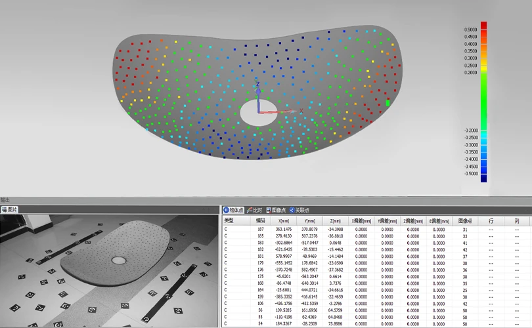The height and width of the screenshot is (328, 532).
Task: Click Z value 0.0648
Action: 335,243
